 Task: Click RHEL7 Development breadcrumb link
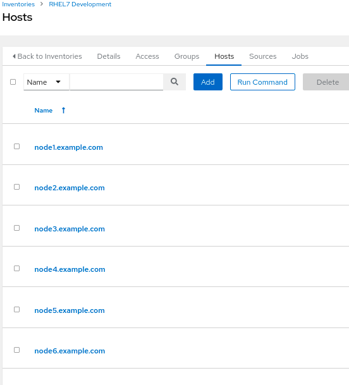click(80, 4)
